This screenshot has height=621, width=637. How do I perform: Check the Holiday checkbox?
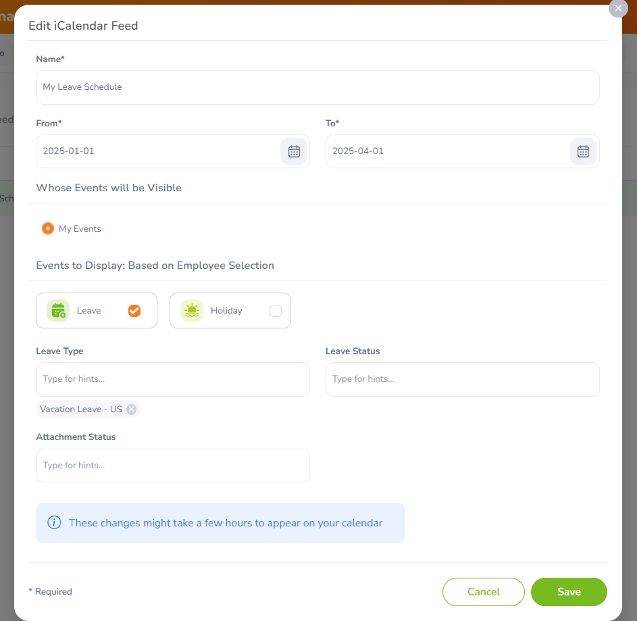(x=276, y=311)
